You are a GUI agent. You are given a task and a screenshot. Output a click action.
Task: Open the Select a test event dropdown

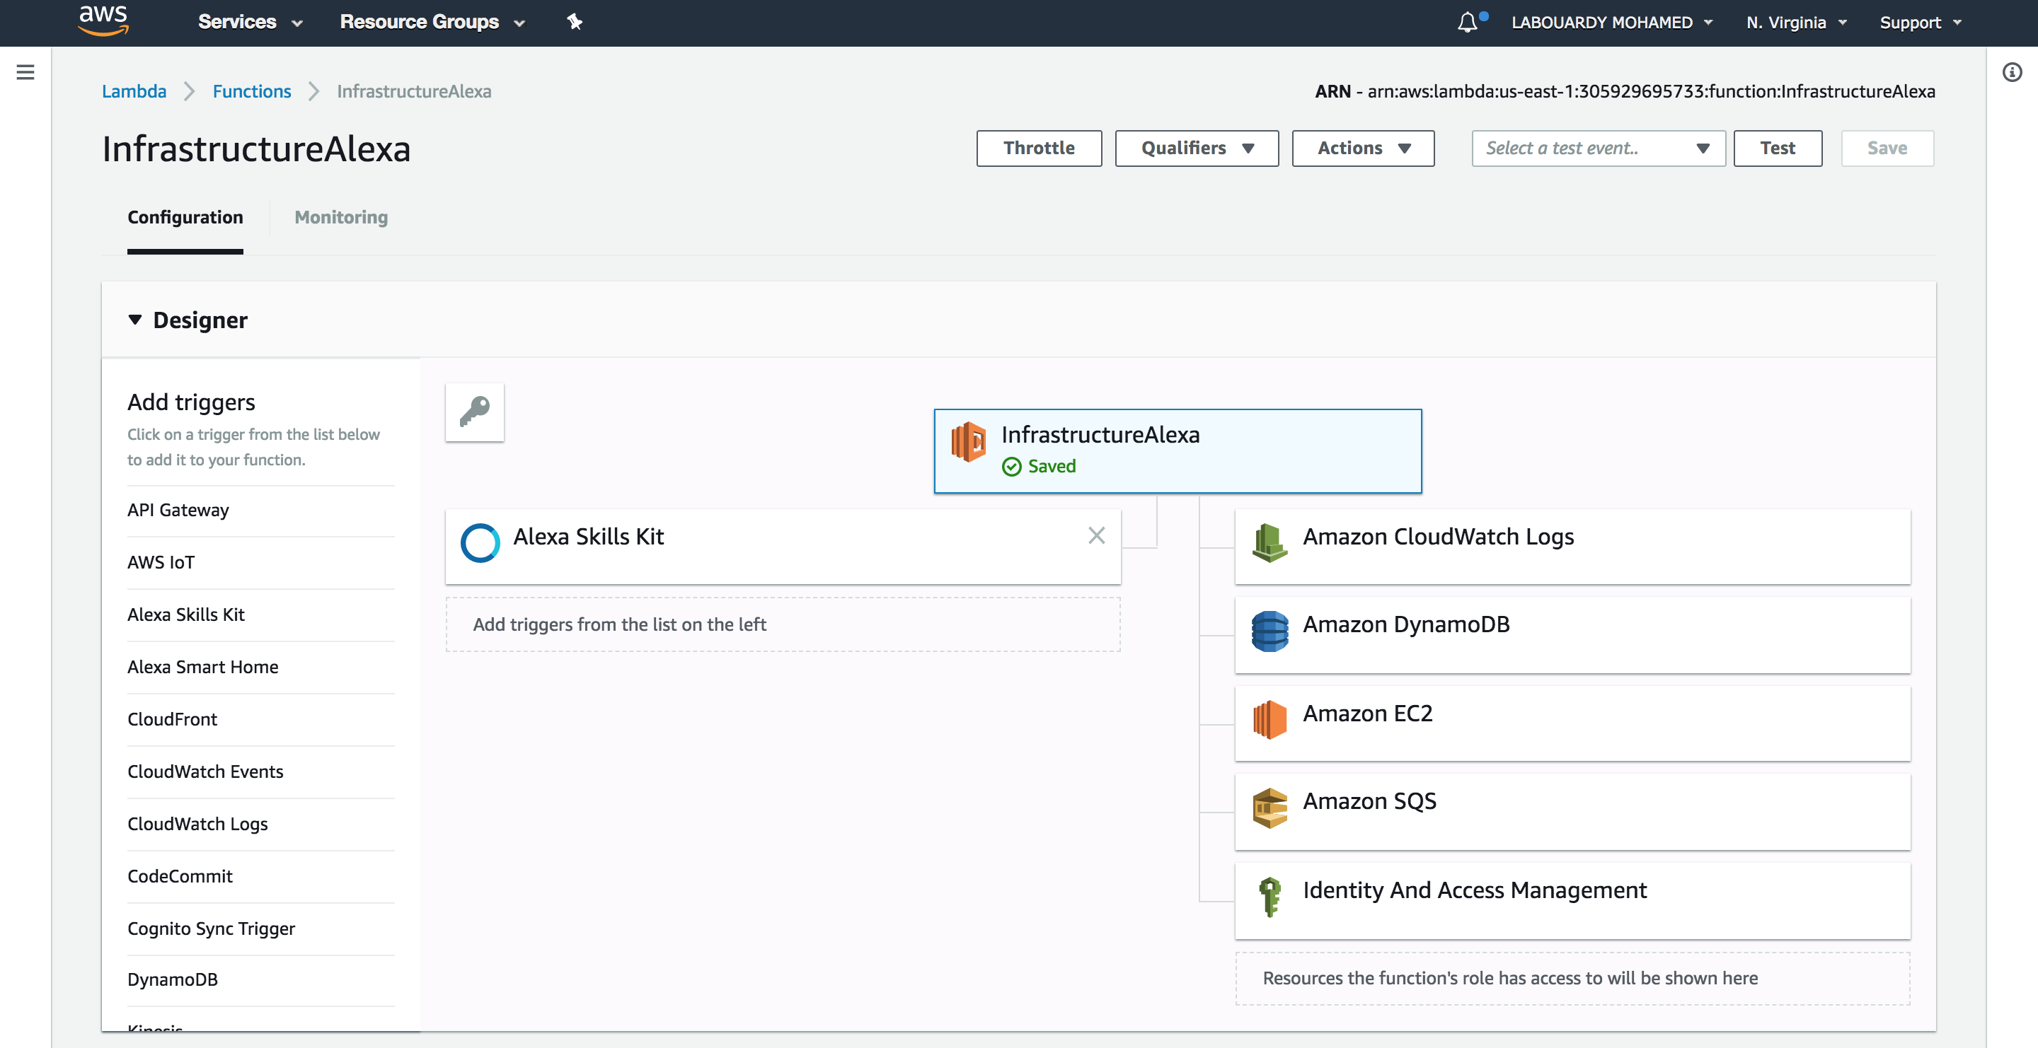click(1597, 148)
